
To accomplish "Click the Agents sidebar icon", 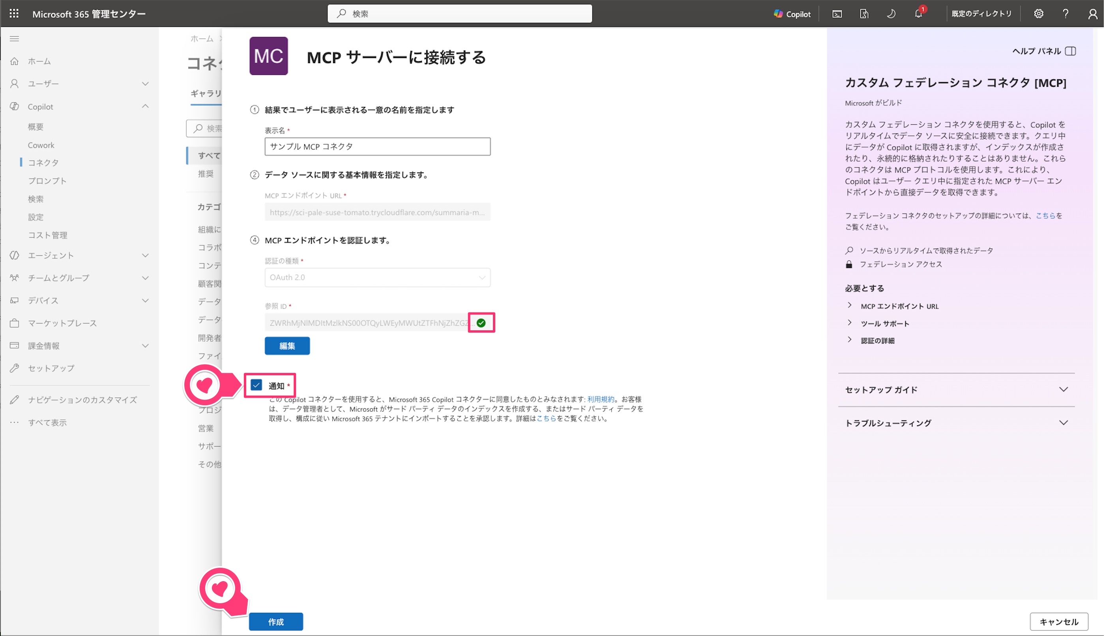I will (15, 255).
